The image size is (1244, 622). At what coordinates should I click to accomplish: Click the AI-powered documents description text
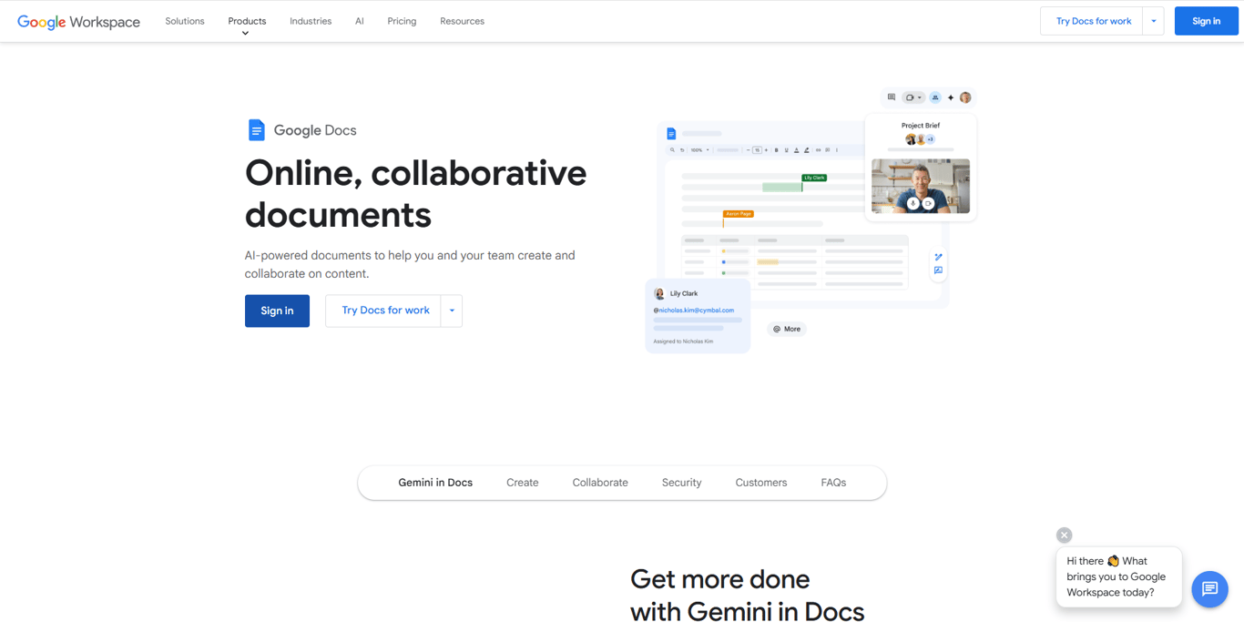click(x=410, y=264)
